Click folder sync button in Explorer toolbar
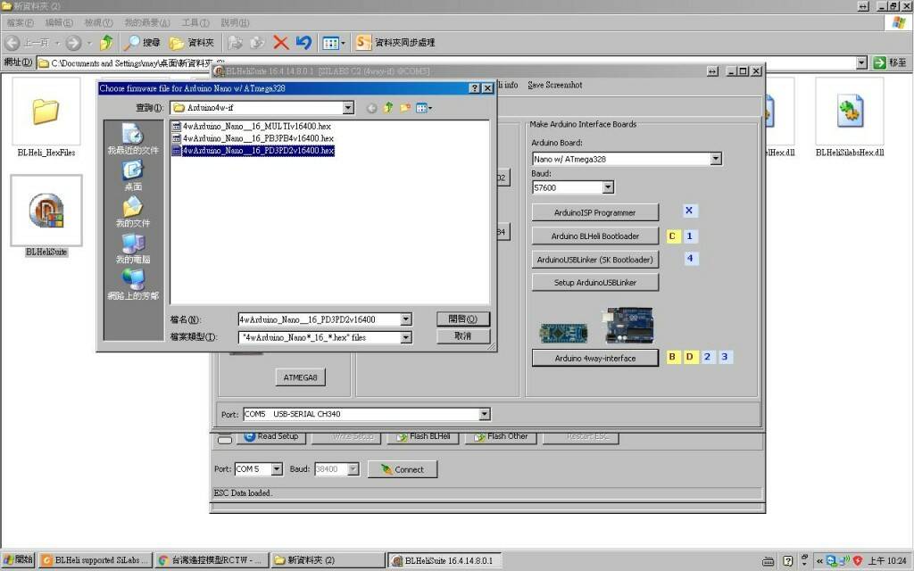Screen dimensions: 914x571 pyautogui.click(x=395, y=43)
